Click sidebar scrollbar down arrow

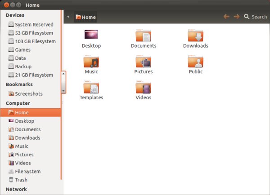pyautogui.click(x=63, y=91)
